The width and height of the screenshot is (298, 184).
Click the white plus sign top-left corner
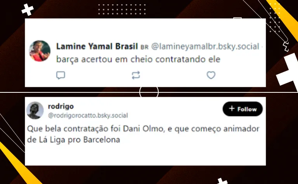(28, 9)
